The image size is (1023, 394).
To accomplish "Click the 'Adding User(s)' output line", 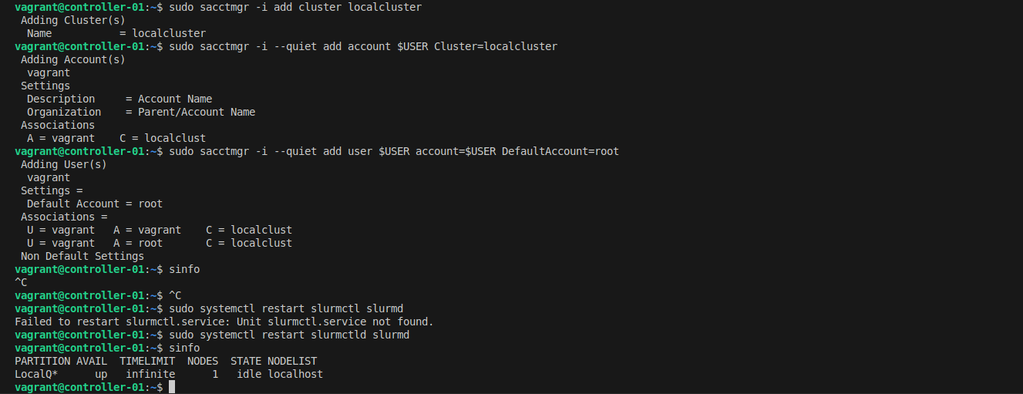I will point(64,164).
